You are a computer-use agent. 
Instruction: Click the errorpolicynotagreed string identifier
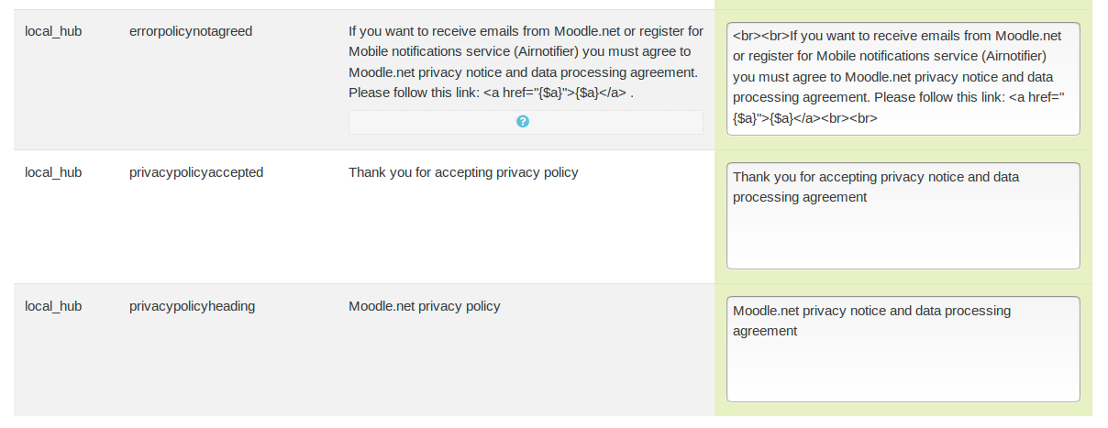coord(191,31)
